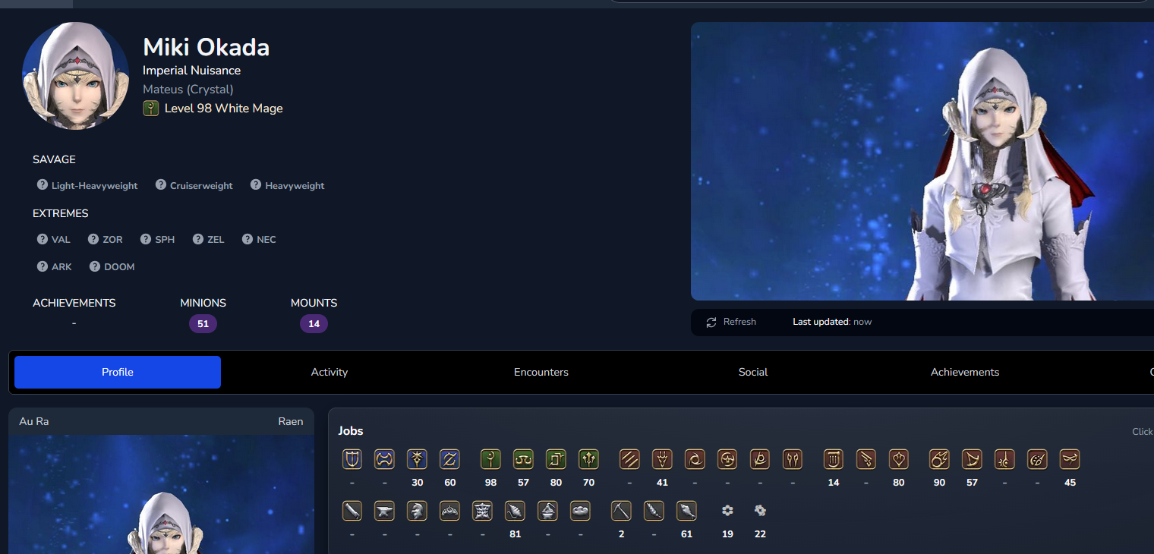Click the flower icon above level 22
Viewport: 1154px width, 554px height.
(760, 511)
